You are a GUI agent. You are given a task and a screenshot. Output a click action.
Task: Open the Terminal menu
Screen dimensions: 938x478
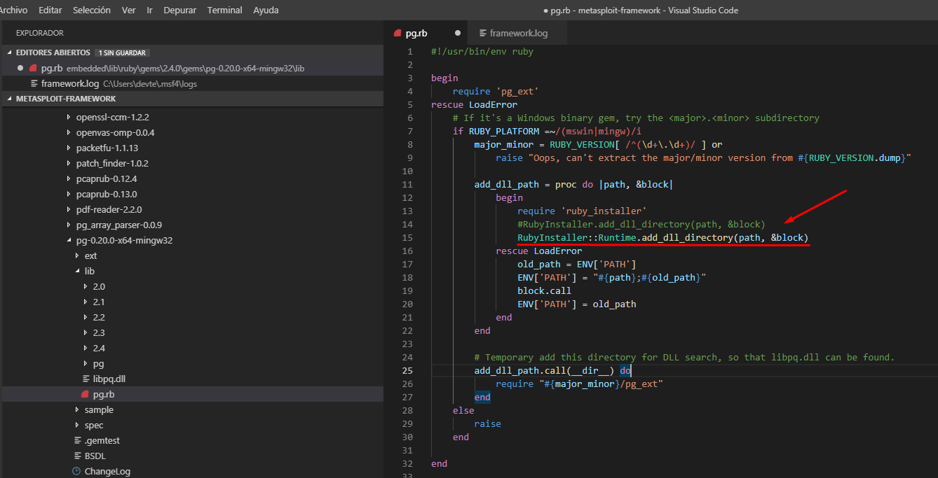pos(224,10)
